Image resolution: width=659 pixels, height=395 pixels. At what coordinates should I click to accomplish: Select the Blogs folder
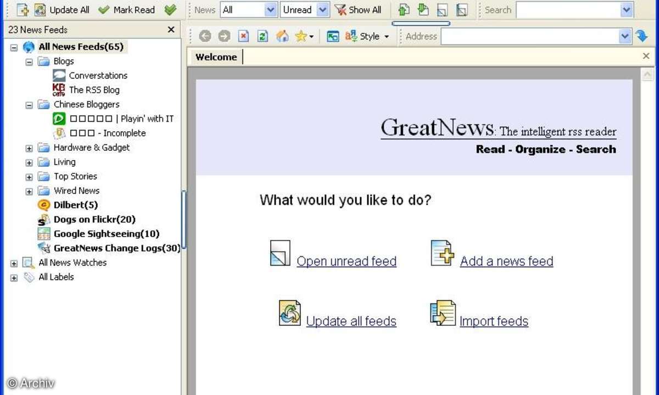(x=64, y=61)
